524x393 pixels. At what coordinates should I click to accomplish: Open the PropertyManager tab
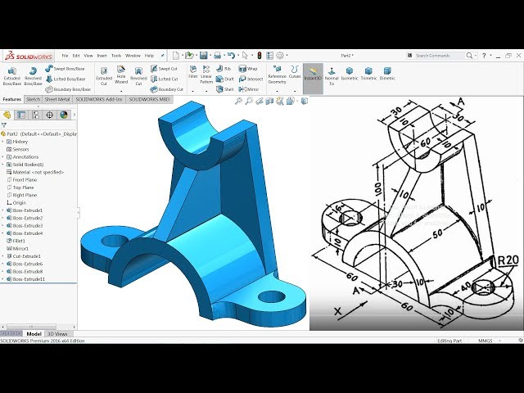21,115
